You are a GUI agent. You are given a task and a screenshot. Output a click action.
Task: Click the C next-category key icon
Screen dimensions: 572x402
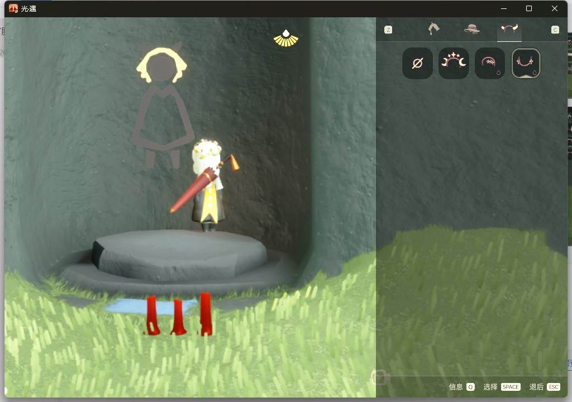pos(555,30)
